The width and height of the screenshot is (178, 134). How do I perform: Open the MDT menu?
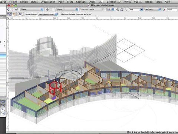coord(101,2)
